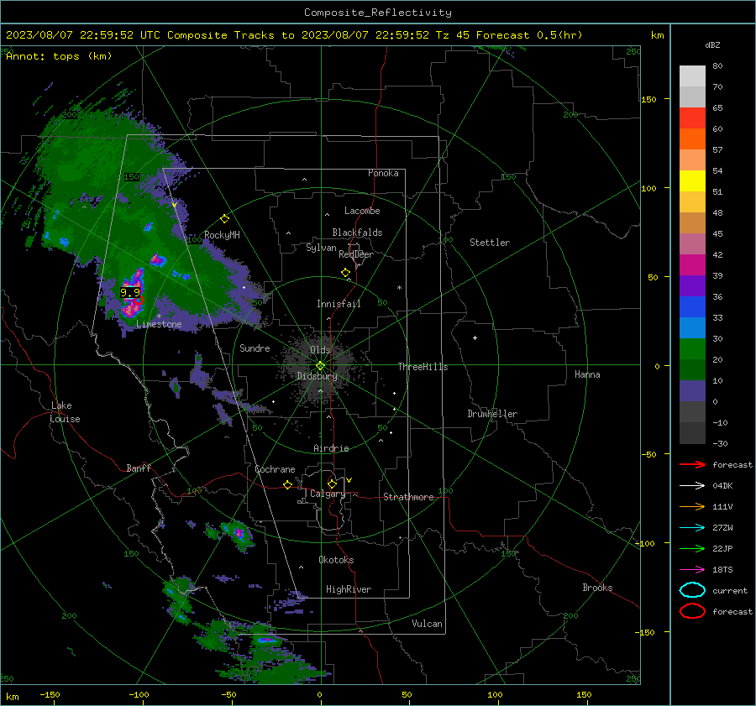The height and width of the screenshot is (706, 756).
Task: Select the white 04DK arrow icon
Action: click(692, 485)
